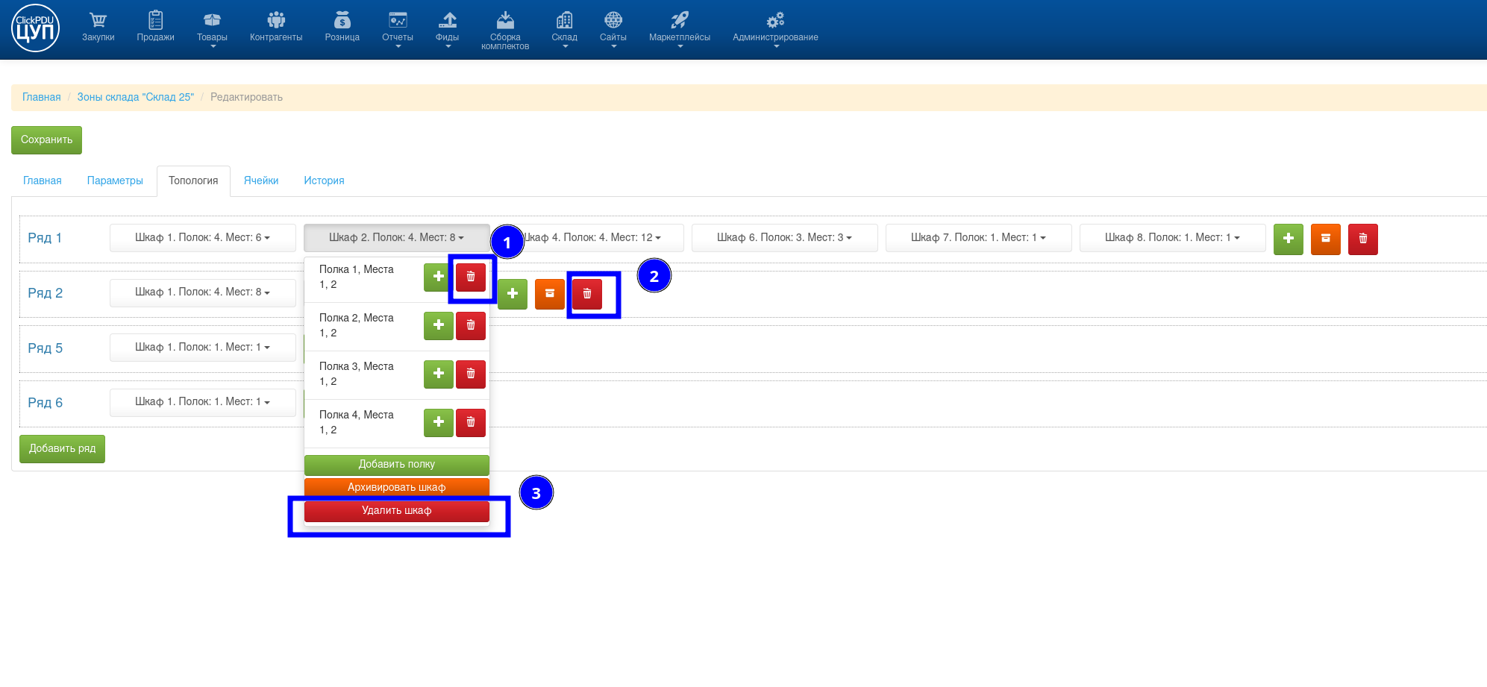Screen dimensions: 1487x687
Task: Add a cabinet to Ряд 2
Action: (x=513, y=294)
